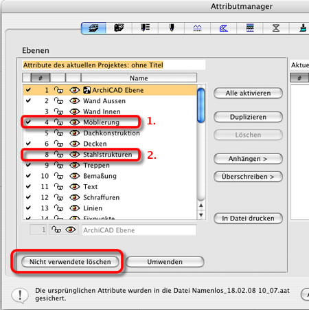Toggle lock icon on Möblierung row
Image resolution: width=309 pixels, height=310 pixels.
[58, 122]
